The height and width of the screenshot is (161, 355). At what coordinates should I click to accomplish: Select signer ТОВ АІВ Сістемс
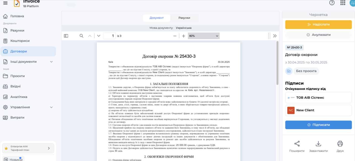click(318, 98)
